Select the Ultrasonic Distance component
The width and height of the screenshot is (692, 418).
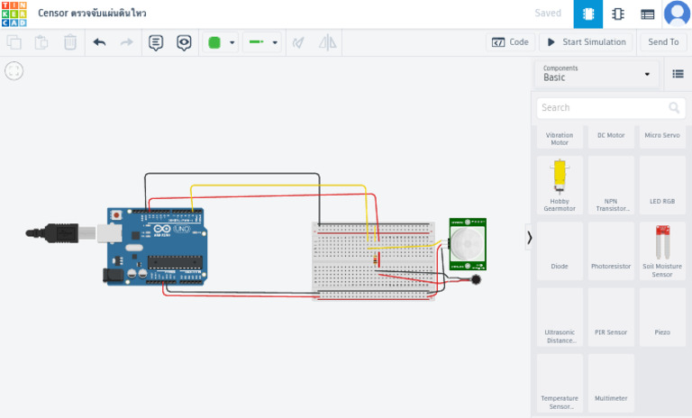pyautogui.click(x=560, y=317)
